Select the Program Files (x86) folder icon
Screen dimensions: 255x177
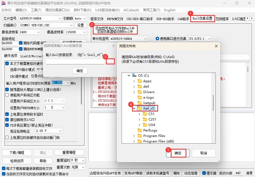(139, 141)
